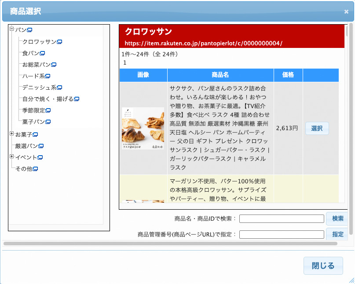Select その他 in the category tree
The width and height of the screenshot is (355, 284).
(x=24, y=168)
